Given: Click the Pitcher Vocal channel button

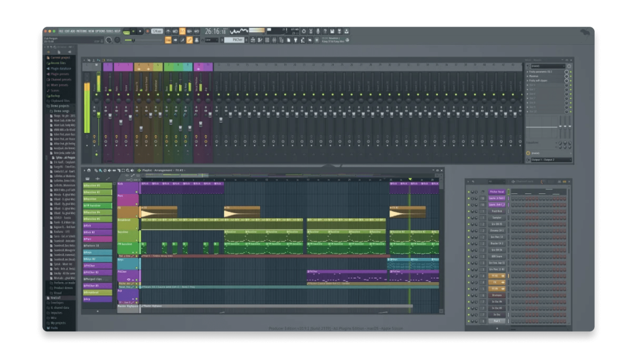Looking at the screenshot, I should (496, 192).
